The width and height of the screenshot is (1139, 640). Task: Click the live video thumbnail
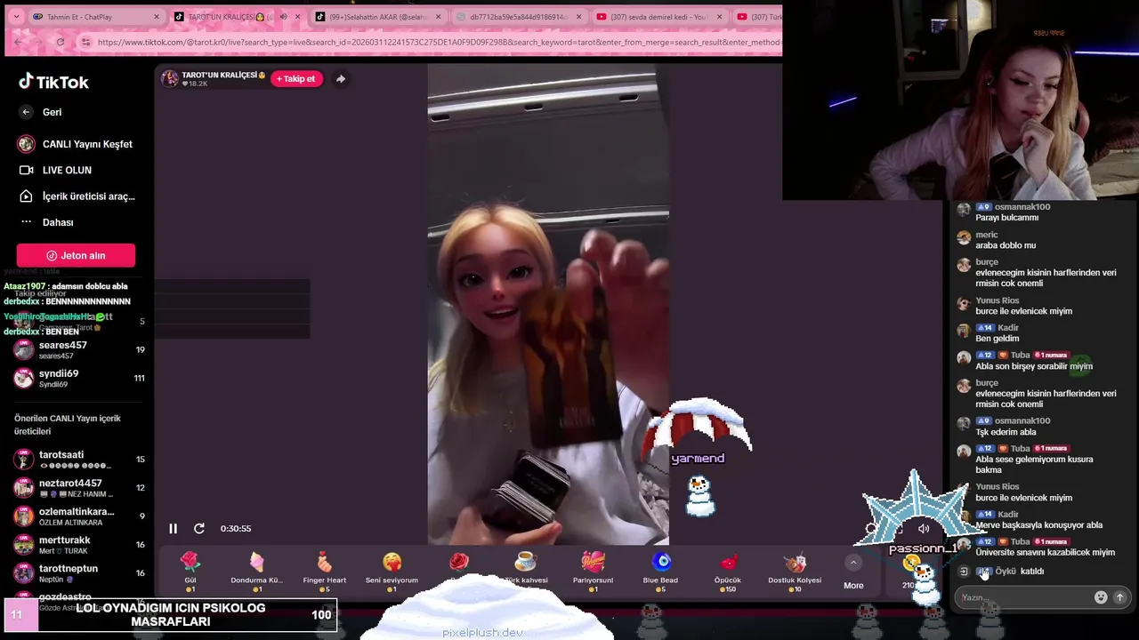548,304
